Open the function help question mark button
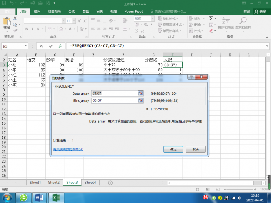This screenshot has width=271, height=203. tap(191, 77)
